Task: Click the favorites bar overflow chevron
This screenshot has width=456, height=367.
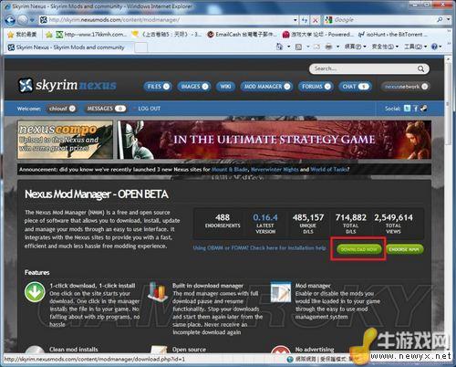Action: click(x=449, y=31)
